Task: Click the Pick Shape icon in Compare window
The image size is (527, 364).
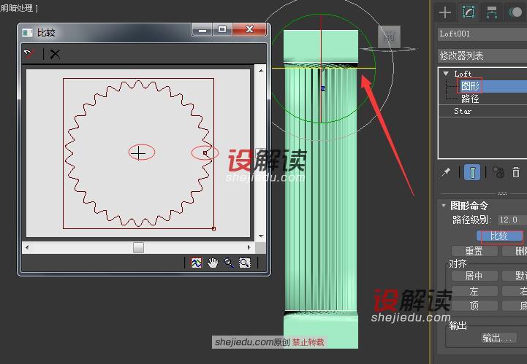Action: pyautogui.click(x=29, y=53)
